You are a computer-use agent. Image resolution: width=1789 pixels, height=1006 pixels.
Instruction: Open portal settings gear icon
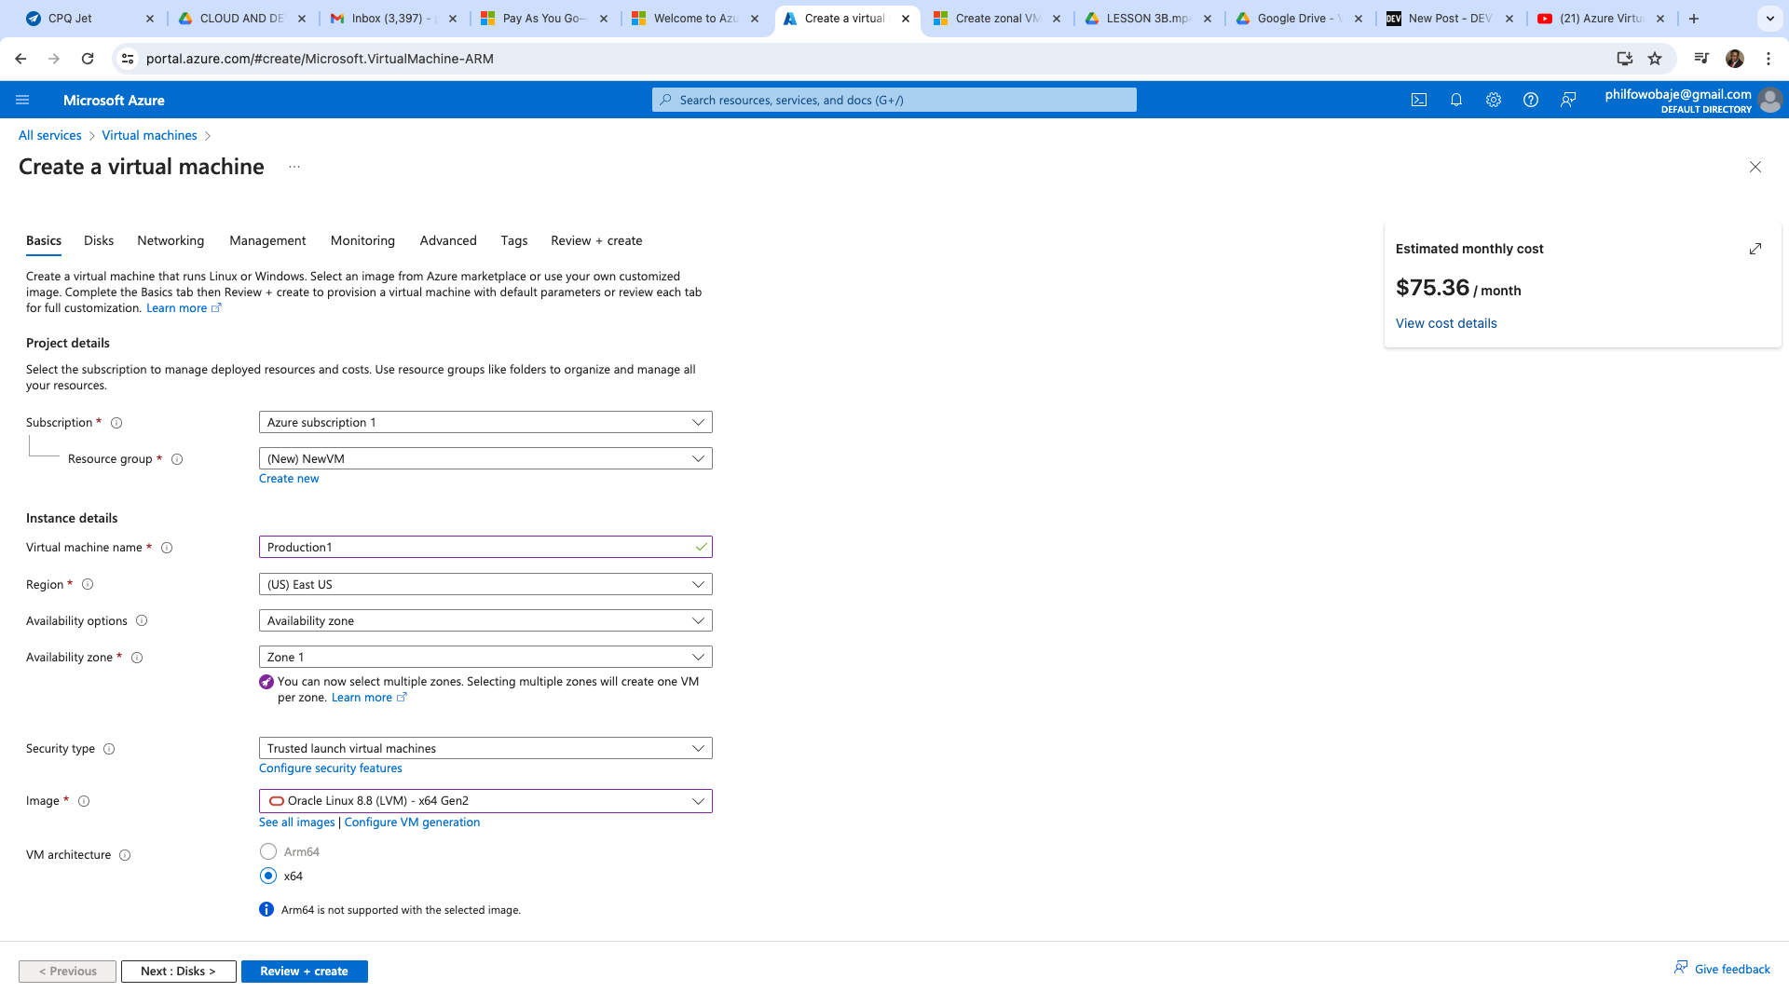[1494, 100]
